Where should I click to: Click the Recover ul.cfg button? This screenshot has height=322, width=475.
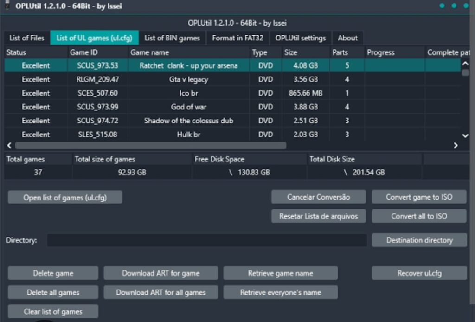pyautogui.click(x=419, y=273)
